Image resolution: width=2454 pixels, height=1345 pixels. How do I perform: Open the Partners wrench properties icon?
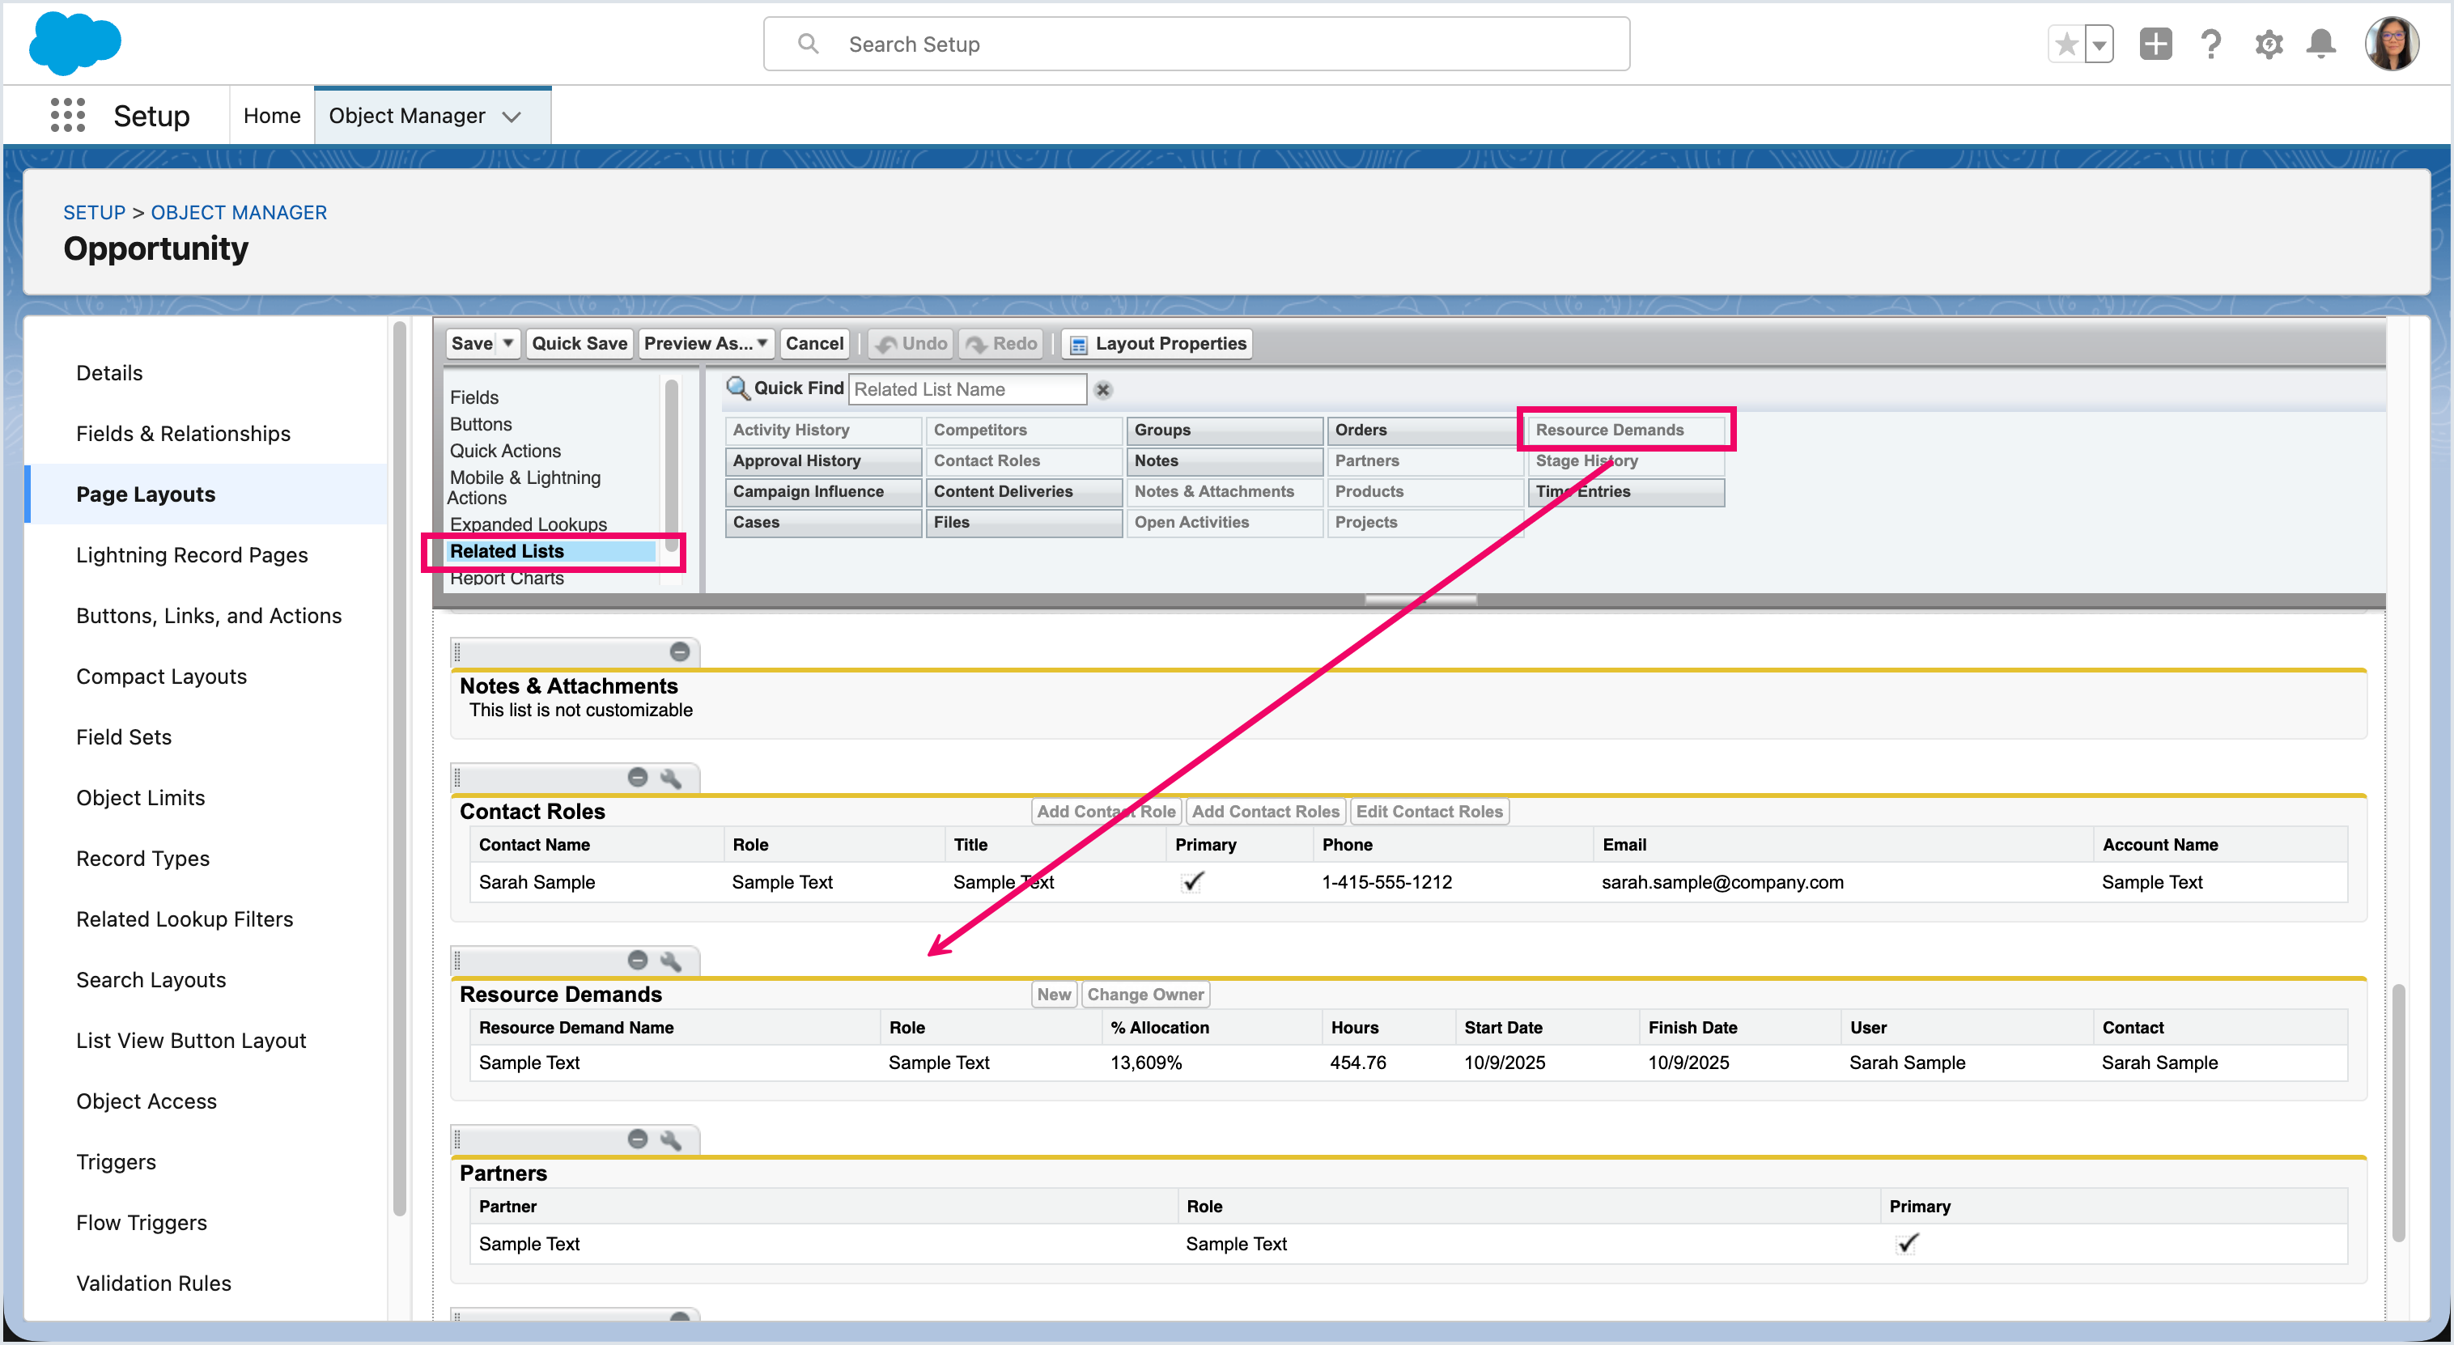click(x=671, y=1139)
